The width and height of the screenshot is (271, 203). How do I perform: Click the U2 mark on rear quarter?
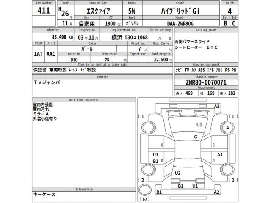coord(177,173)
